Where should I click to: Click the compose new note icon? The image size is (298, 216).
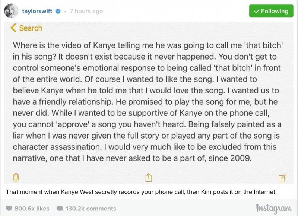click(282, 177)
